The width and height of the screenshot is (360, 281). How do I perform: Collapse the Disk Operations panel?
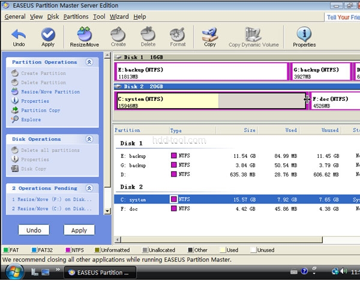[x=89, y=139]
